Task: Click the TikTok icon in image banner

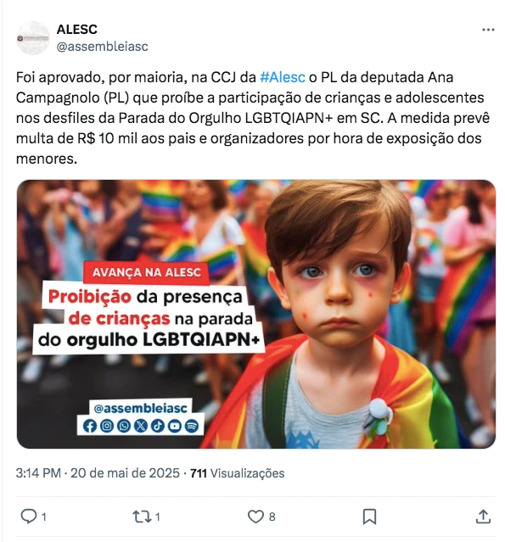Action: coord(157,426)
